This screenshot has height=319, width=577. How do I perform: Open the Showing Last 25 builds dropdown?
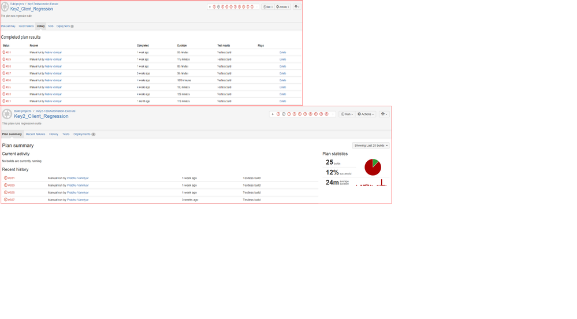[371, 146]
